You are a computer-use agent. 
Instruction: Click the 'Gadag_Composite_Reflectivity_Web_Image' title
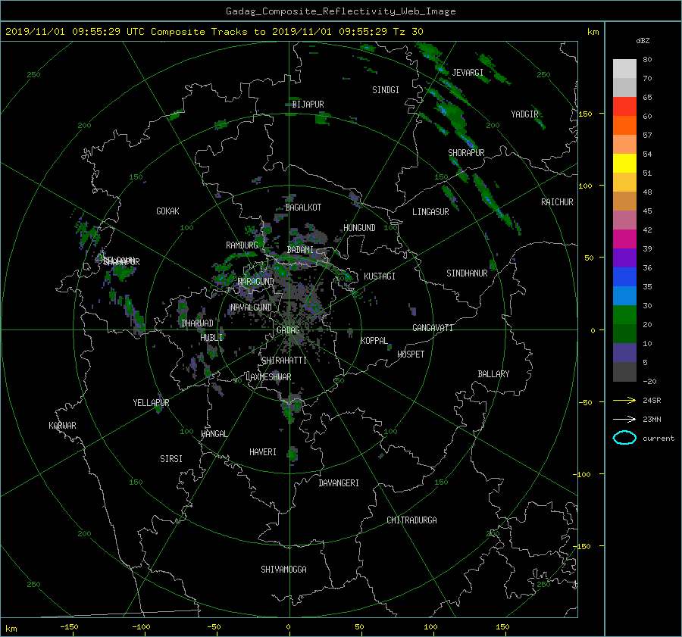click(340, 11)
